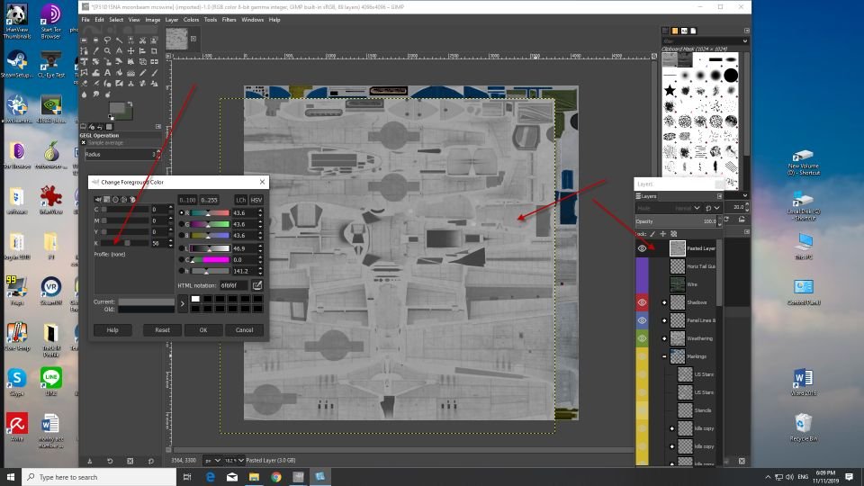The width and height of the screenshot is (864, 486).
Task: Collapse the Markings layer group
Action: point(664,356)
